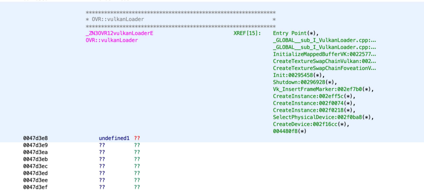Select the magenta OVR::vulkanLoader label
Viewport: 424px width, 196px height.
[109, 40]
